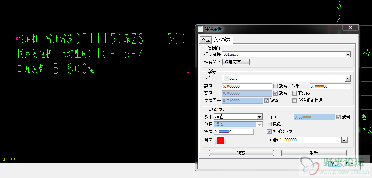The height and width of the screenshot is (178, 372).
Task: Click the red 颜色 swatch
Action: coord(221,140)
